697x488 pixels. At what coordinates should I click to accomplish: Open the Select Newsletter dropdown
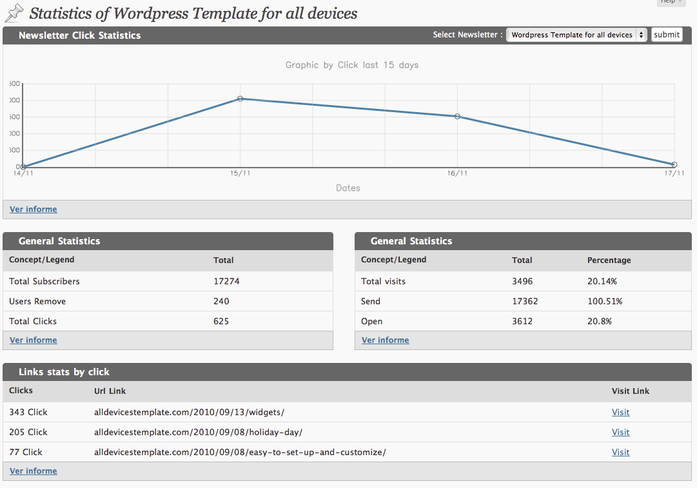coord(576,35)
